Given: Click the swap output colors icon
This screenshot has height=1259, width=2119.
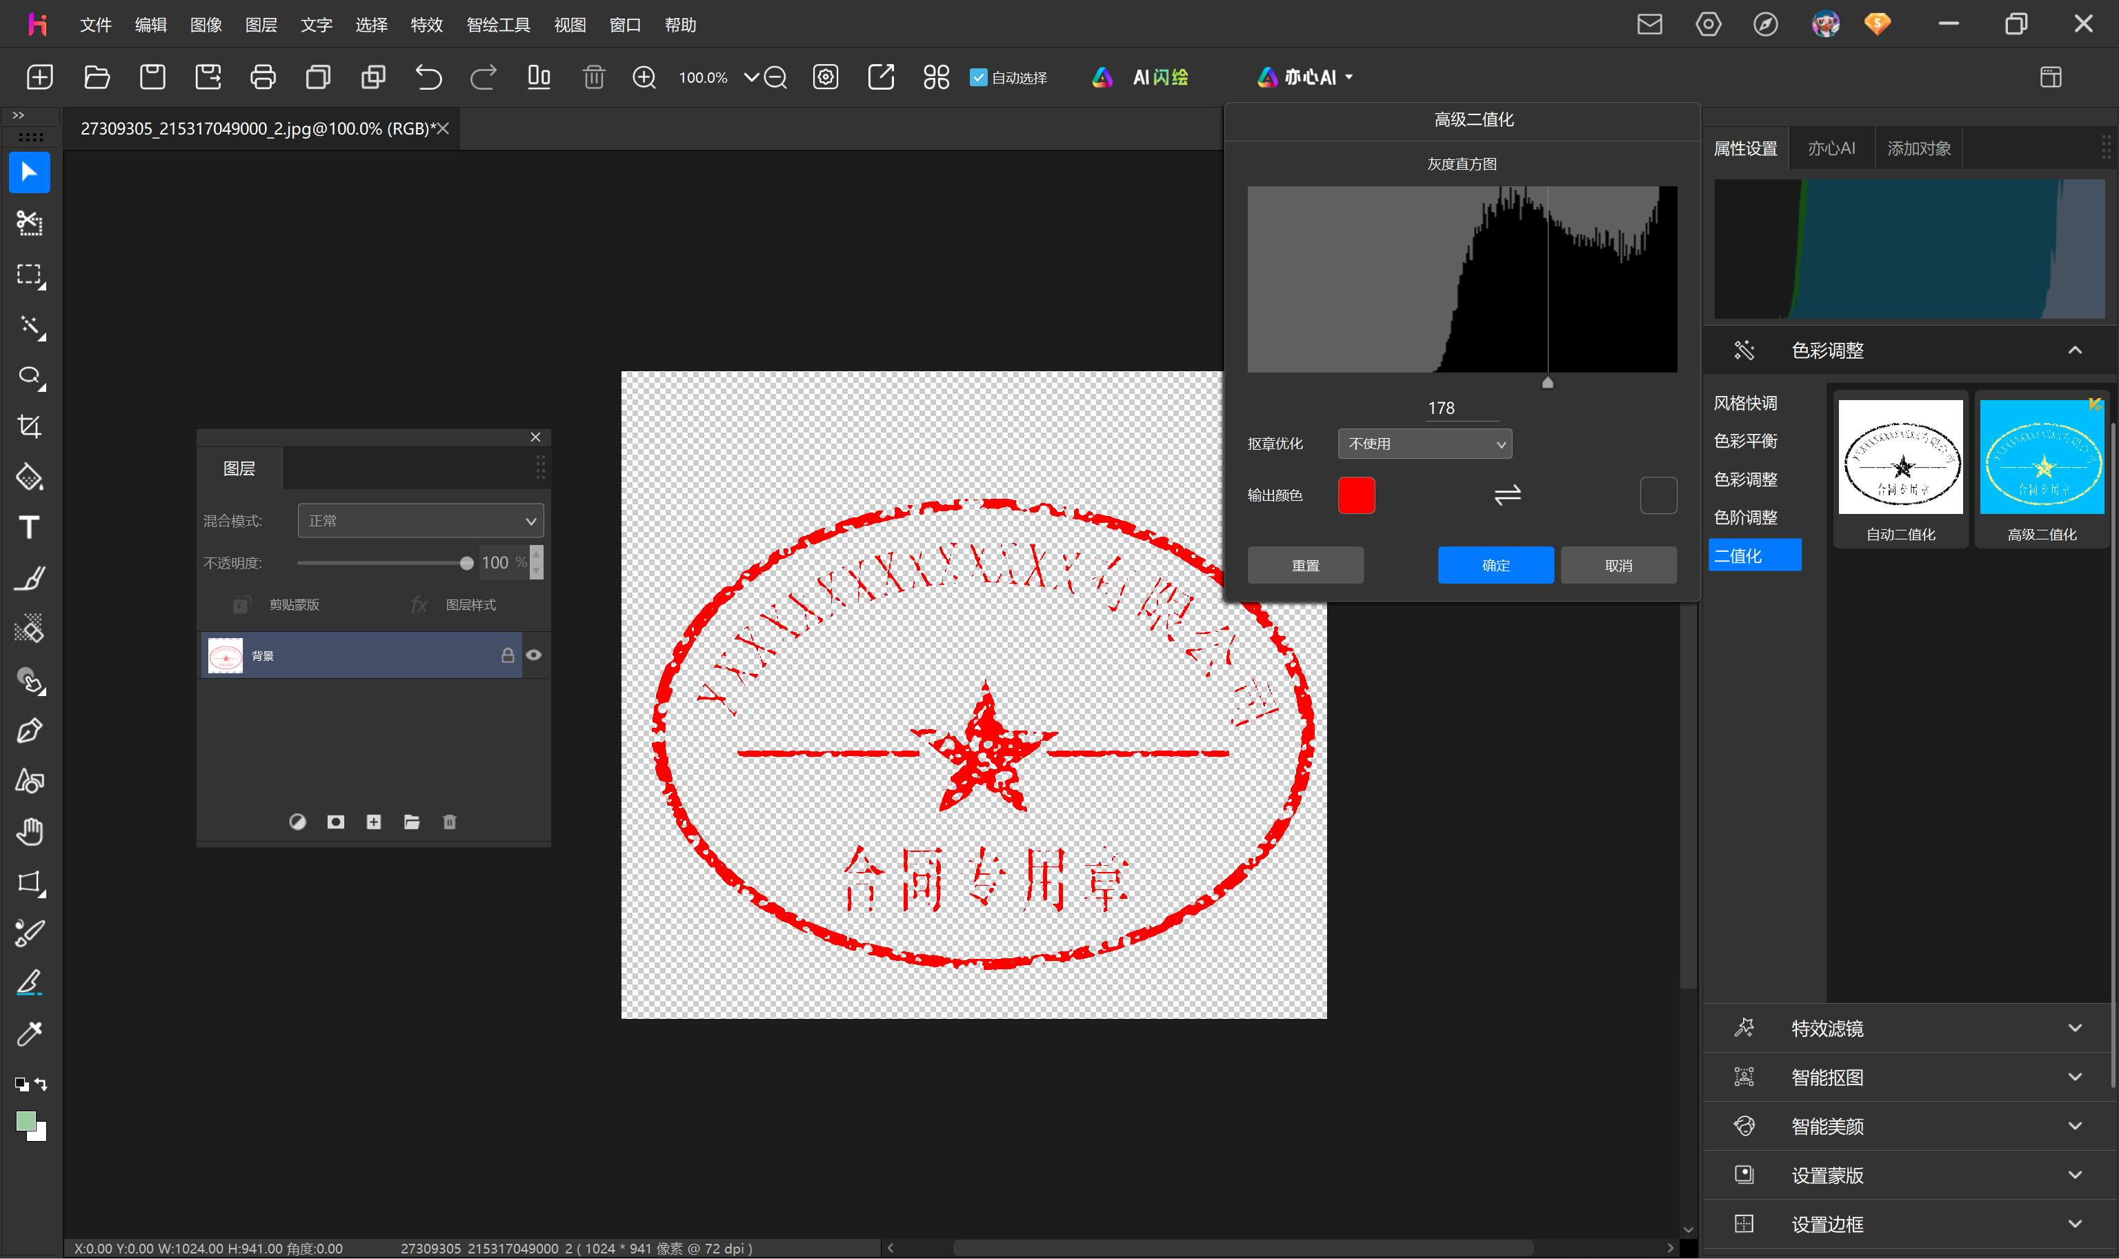Looking at the screenshot, I should coord(1507,495).
